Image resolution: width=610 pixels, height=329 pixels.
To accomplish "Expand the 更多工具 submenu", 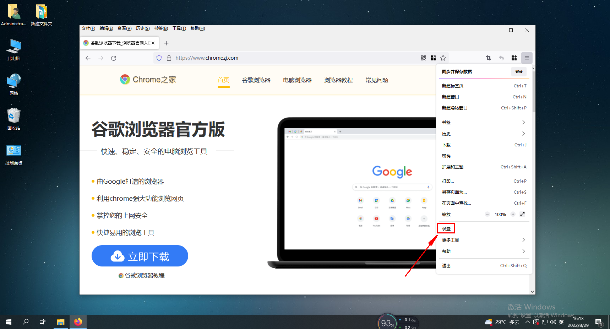I will [484, 240].
